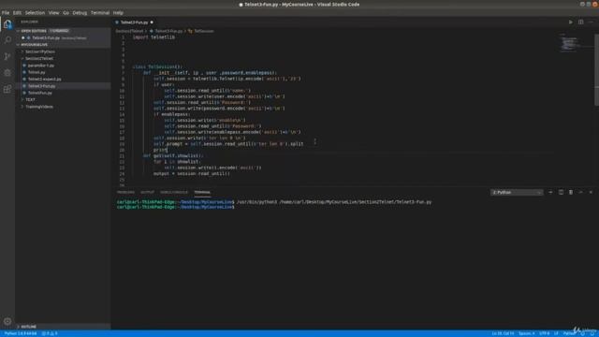Open paramiko-1.py from the explorer
The height and width of the screenshot is (337, 599).
[x=41, y=66]
